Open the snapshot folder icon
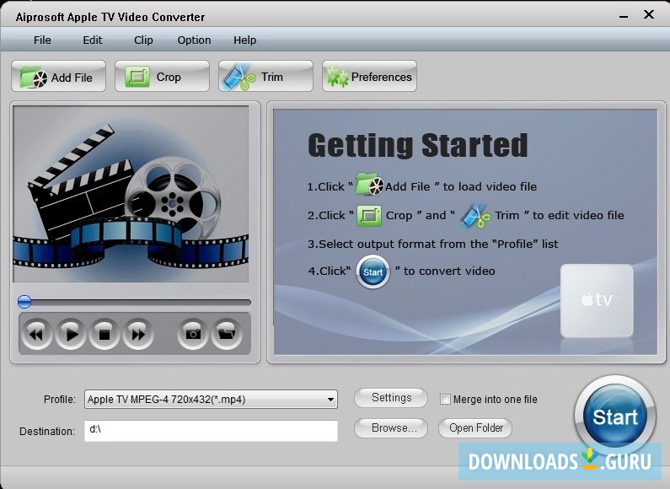Viewport: 670px width, 489px height. 227,334
